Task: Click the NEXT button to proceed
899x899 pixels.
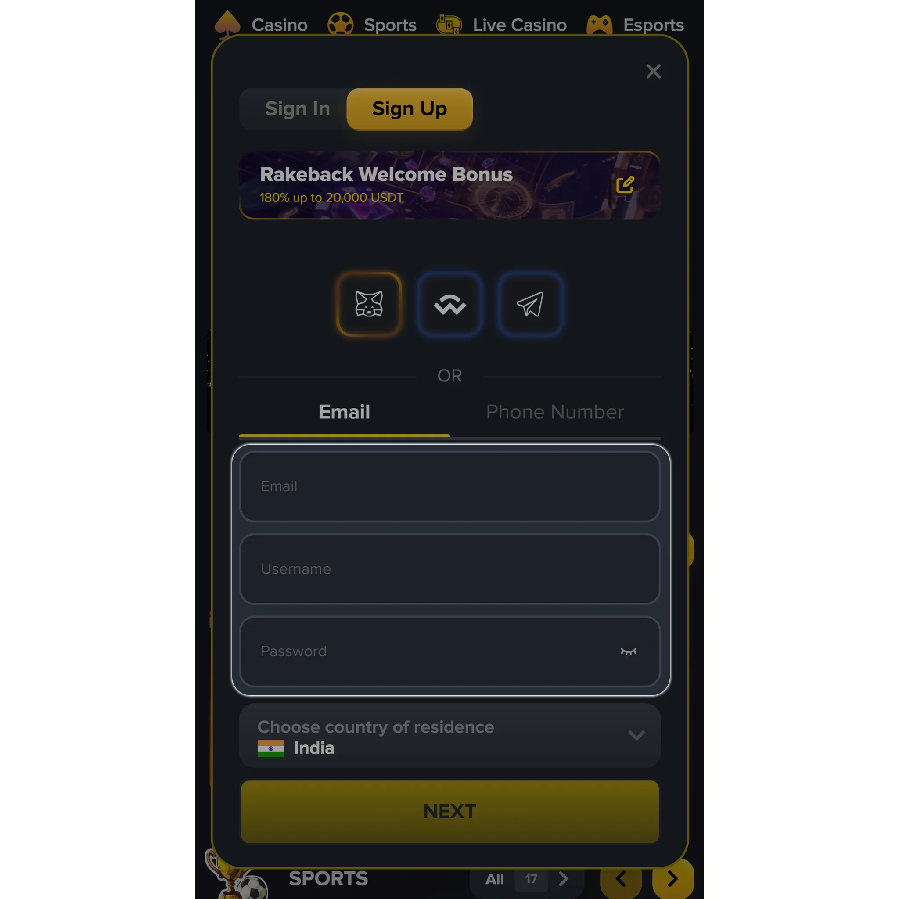Action: click(449, 811)
